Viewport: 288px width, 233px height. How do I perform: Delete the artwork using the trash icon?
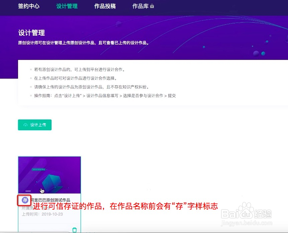pyautogui.click(x=74, y=230)
